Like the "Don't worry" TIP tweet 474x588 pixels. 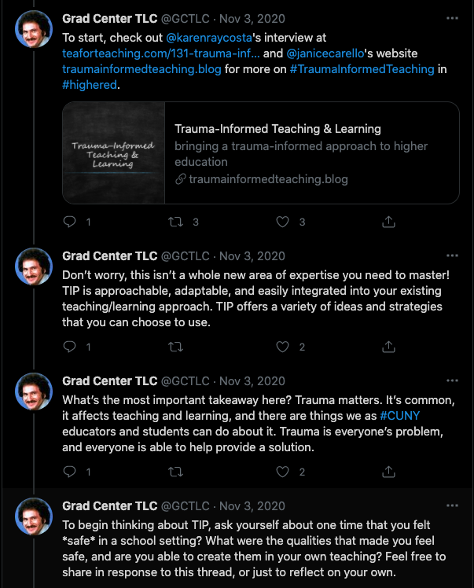283,347
